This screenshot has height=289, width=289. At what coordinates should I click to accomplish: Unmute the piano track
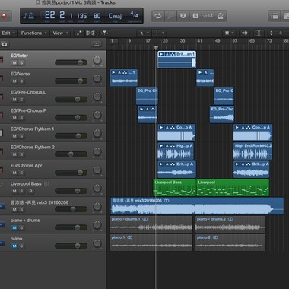coord(14,246)
